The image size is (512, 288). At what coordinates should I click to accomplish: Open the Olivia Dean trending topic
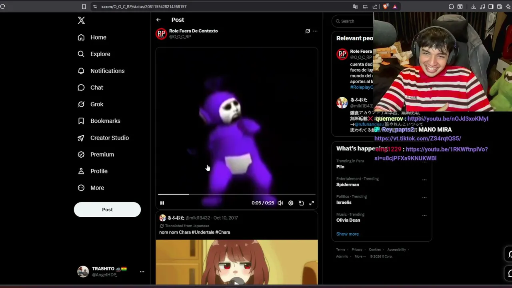348,220
